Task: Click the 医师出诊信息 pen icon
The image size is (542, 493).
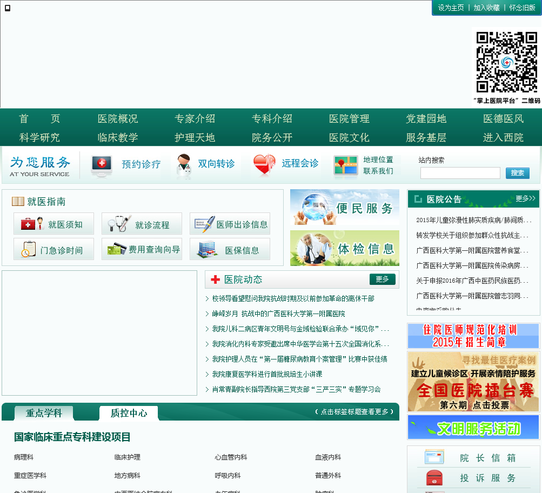Action: click(x=205, y=224)
